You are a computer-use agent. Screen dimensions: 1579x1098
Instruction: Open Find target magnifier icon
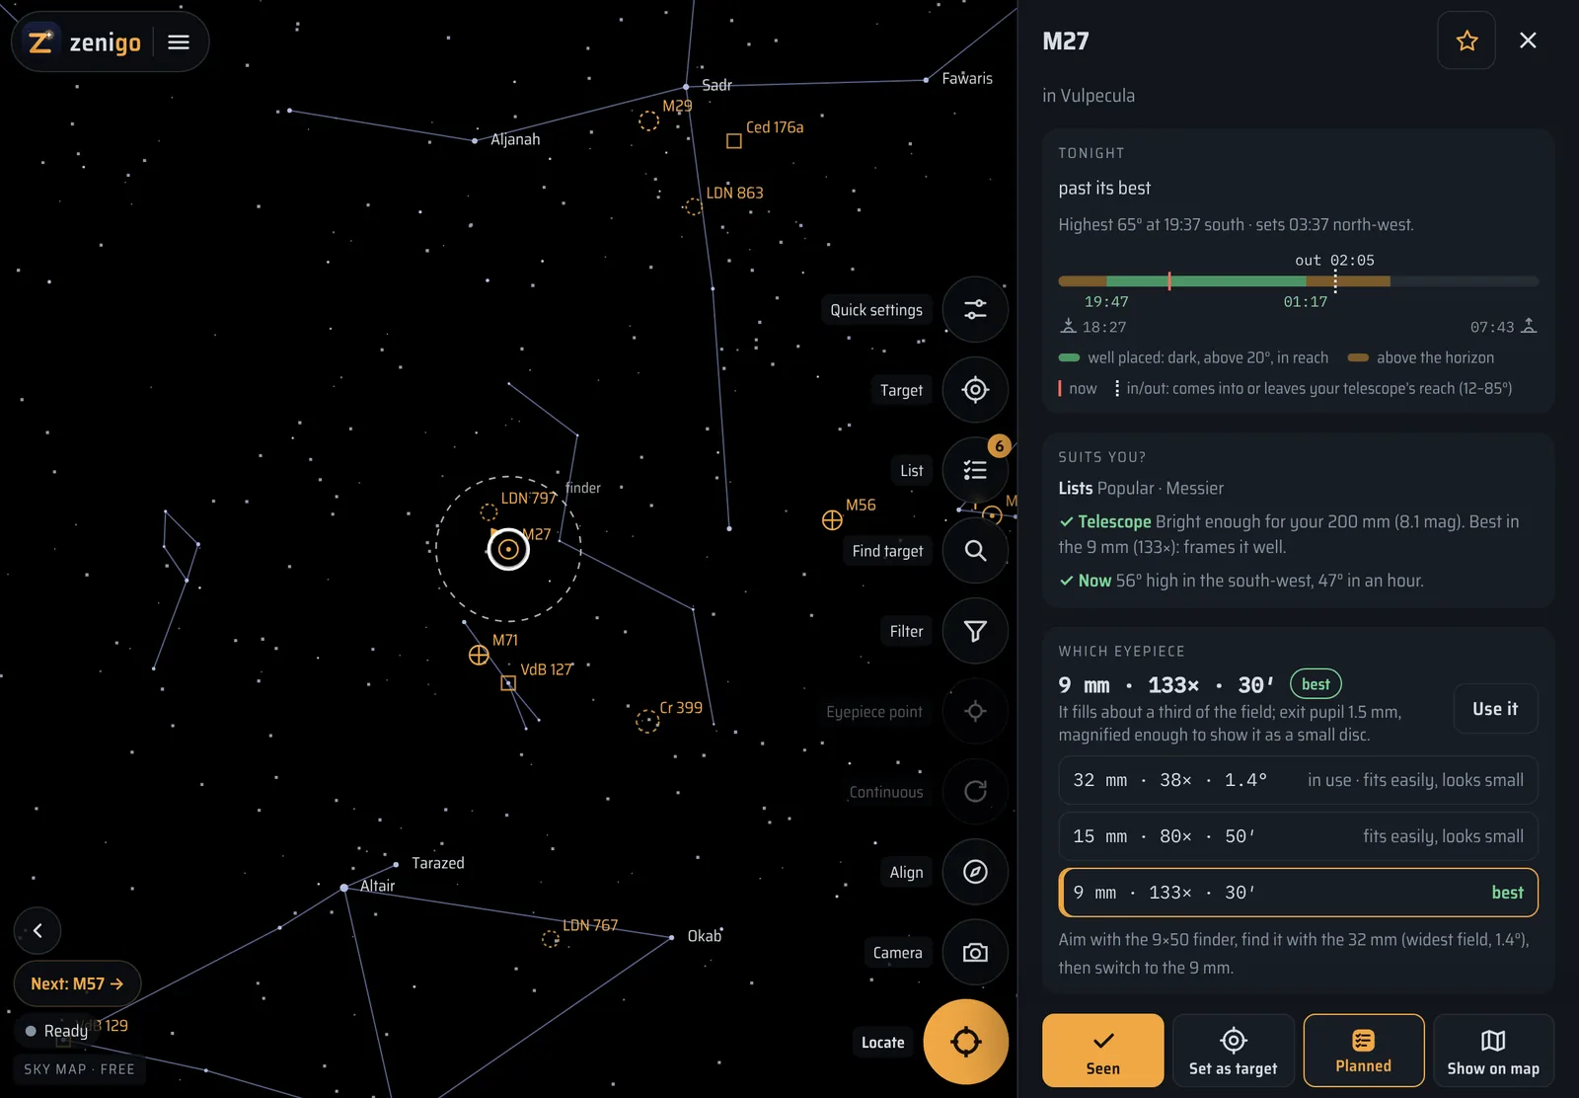pyautogui.click(x=975, y=551)
